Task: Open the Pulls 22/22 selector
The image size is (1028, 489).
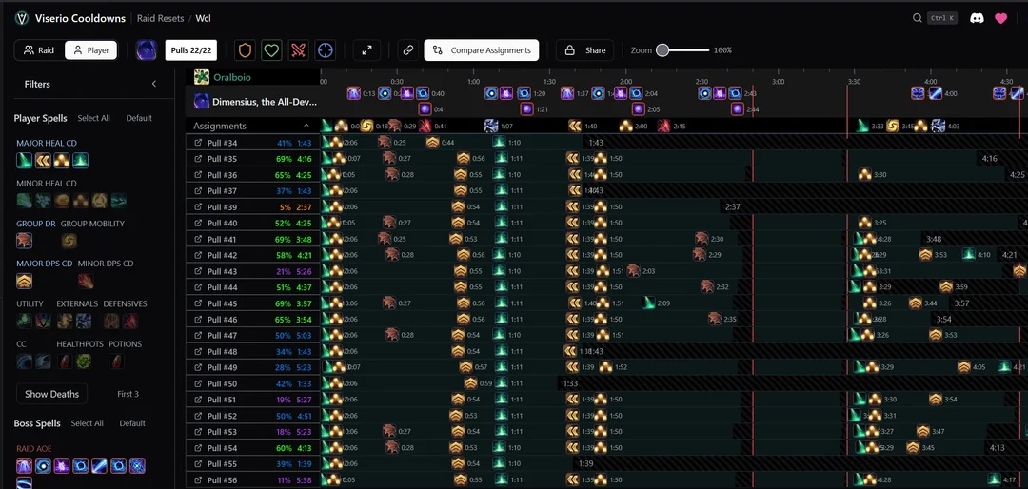Action: [x=190, y=50]
